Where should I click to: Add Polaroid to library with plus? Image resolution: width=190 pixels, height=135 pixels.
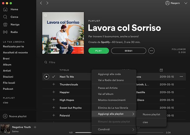[x=54, y=115]
